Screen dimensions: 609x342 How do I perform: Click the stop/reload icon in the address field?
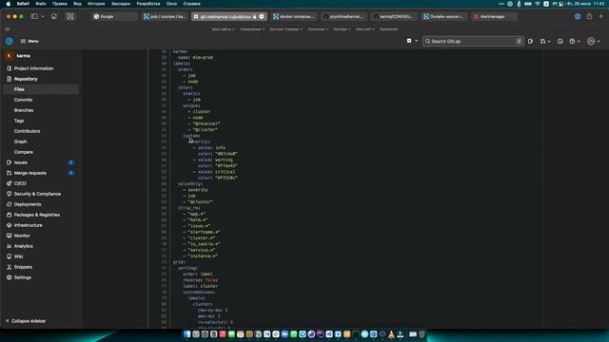point(262,17)
